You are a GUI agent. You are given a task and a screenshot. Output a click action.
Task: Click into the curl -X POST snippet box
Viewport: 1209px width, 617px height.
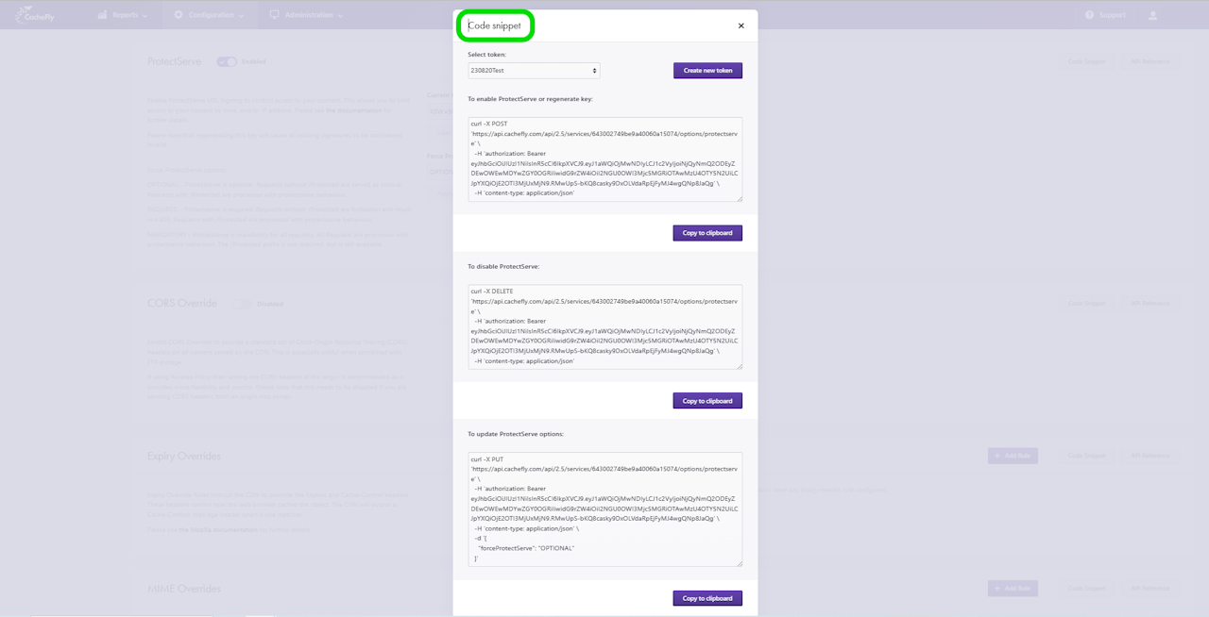(x=604, y=159)
